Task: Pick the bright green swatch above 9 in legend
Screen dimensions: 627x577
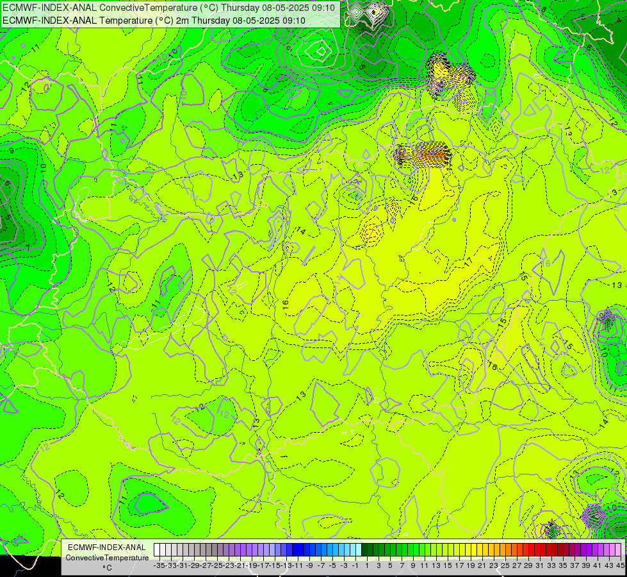Action: tap(411, 550)
